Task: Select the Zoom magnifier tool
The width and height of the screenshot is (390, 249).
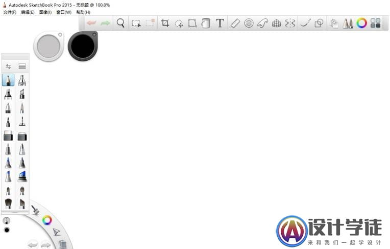Action: [120, 23]
